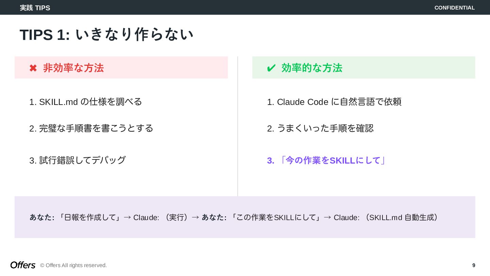The width and height of the screenshot is (490, 276).
Task: Select the title 'TIPS 1: いきなり作らない'
Action: pos(107,35)
